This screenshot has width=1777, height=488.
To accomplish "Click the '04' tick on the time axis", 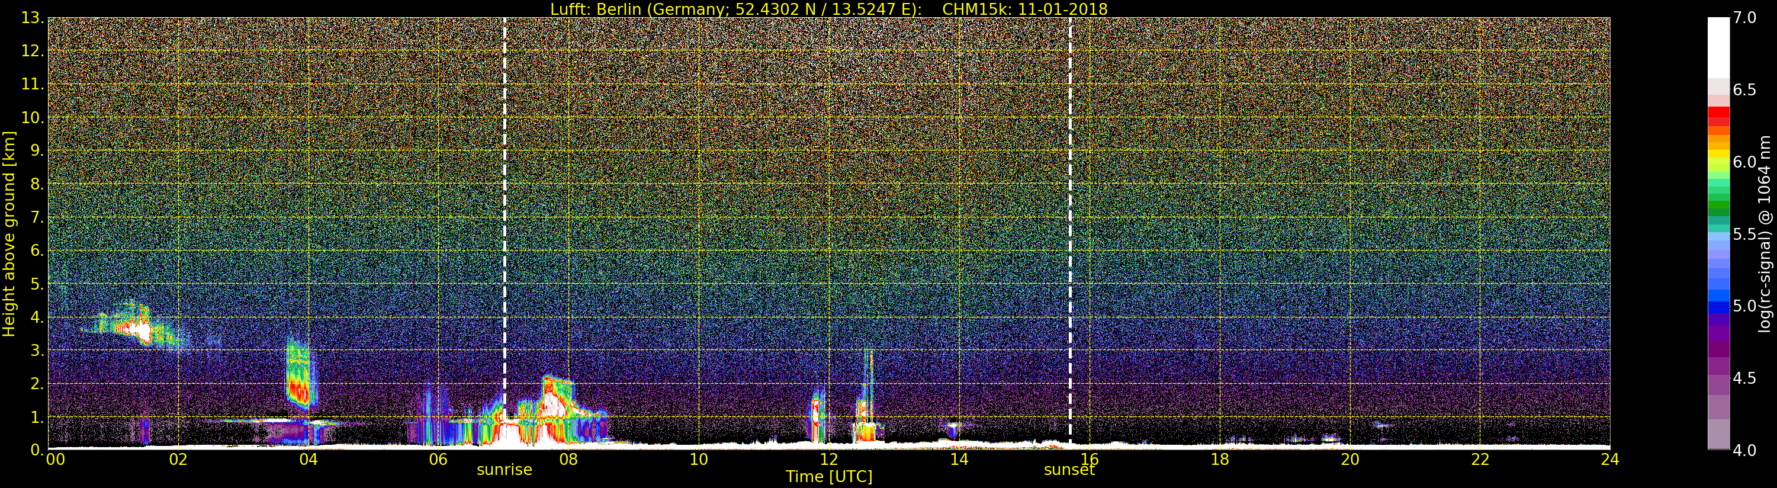I will tap(309, 460).
